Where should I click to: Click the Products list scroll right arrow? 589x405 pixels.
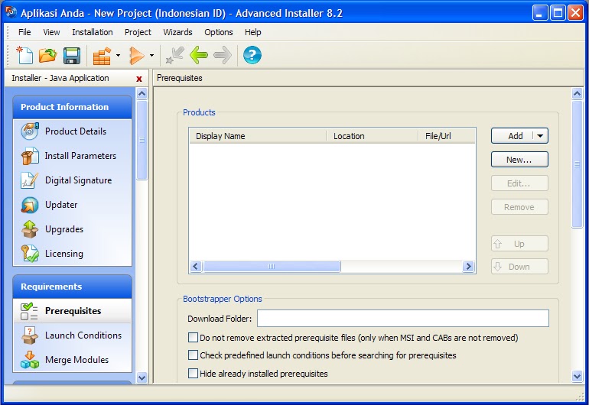(x=468, y=267)
